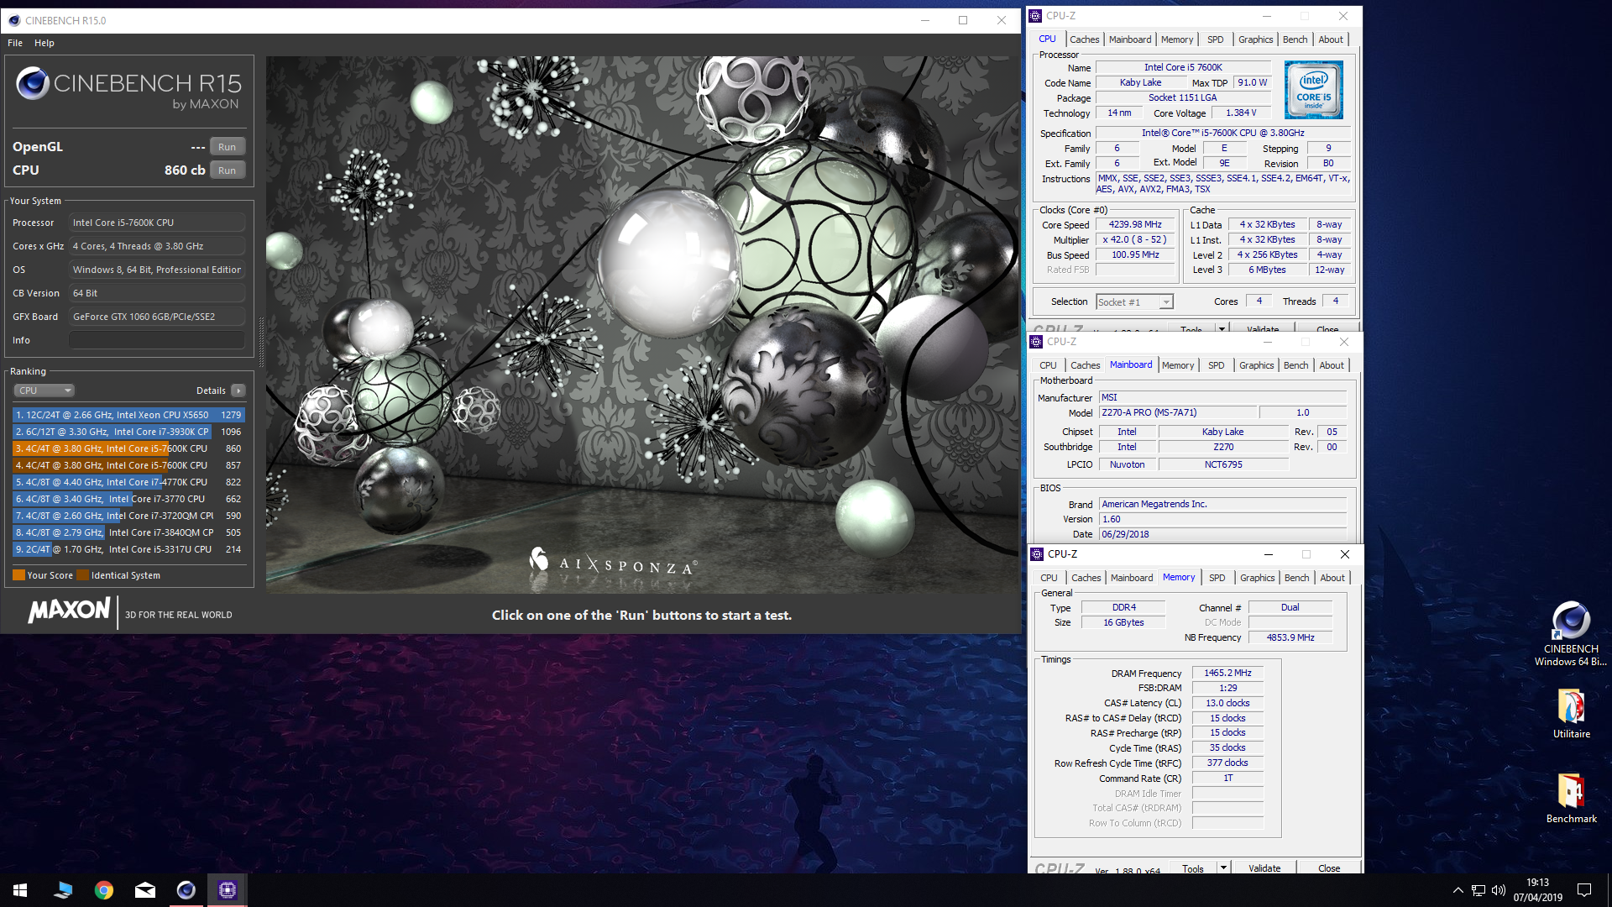The height and width of the screenshot is (907, 1612).
Task: Click the Mainboard CPU-Z window title icon
Action: 1037,342
